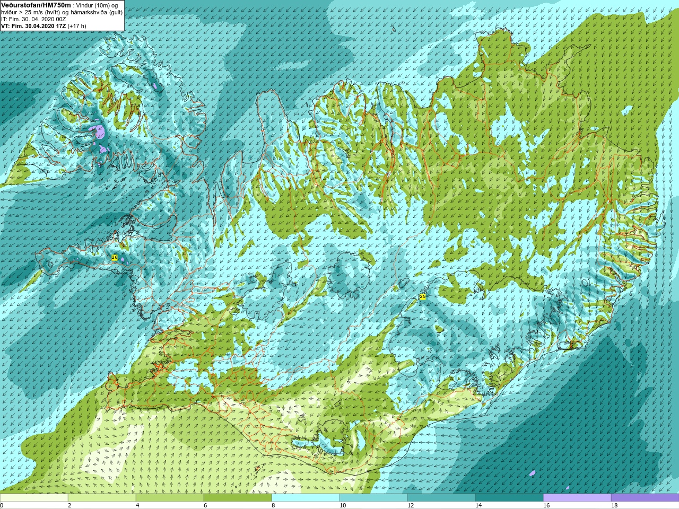
Task: Select the above 18 m/s violet legend swatch
Action: coord(645,498)
